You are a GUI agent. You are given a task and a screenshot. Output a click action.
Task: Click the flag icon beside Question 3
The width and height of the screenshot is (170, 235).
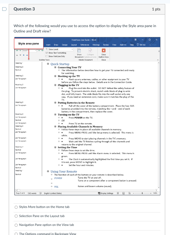(5, 9)
